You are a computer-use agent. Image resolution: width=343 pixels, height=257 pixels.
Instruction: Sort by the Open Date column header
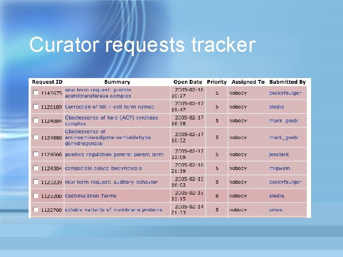coord(188,82)
